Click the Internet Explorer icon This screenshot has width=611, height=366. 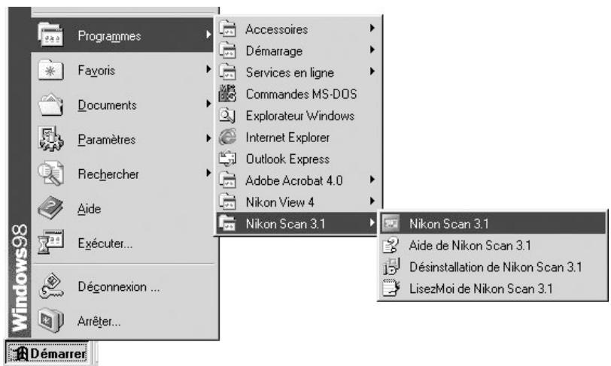(x=227, y=137)
